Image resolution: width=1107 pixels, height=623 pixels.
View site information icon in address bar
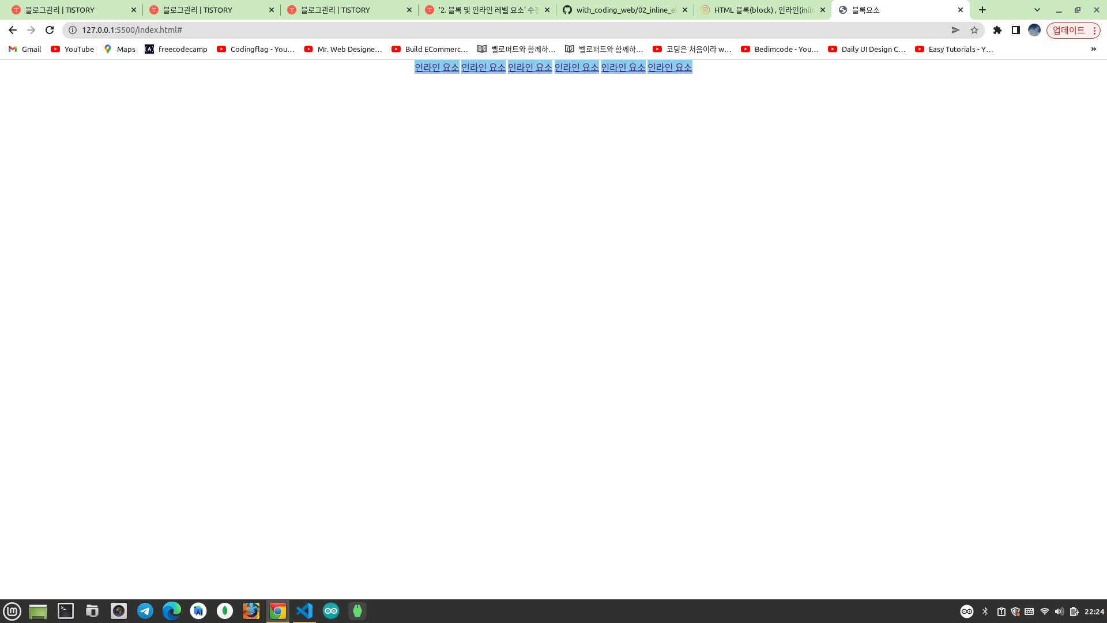pos(73,30)
